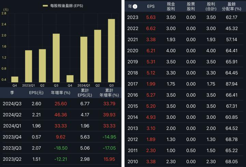This screenshot has width=246, height=167.
Task: Click the 股利(合計) column header
Action: pyautogui.click(x=211, y=6)
